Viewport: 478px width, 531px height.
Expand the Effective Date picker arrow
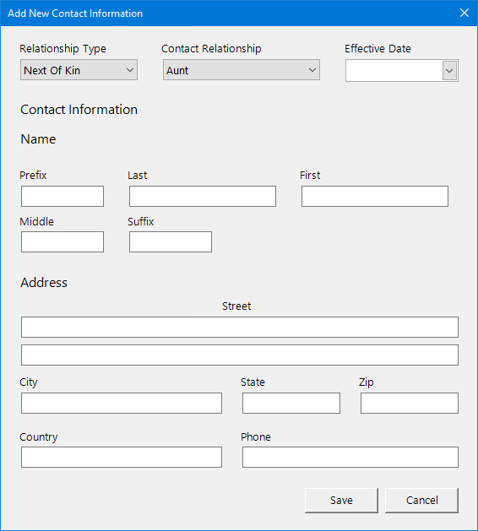click(x=449, y=71)
